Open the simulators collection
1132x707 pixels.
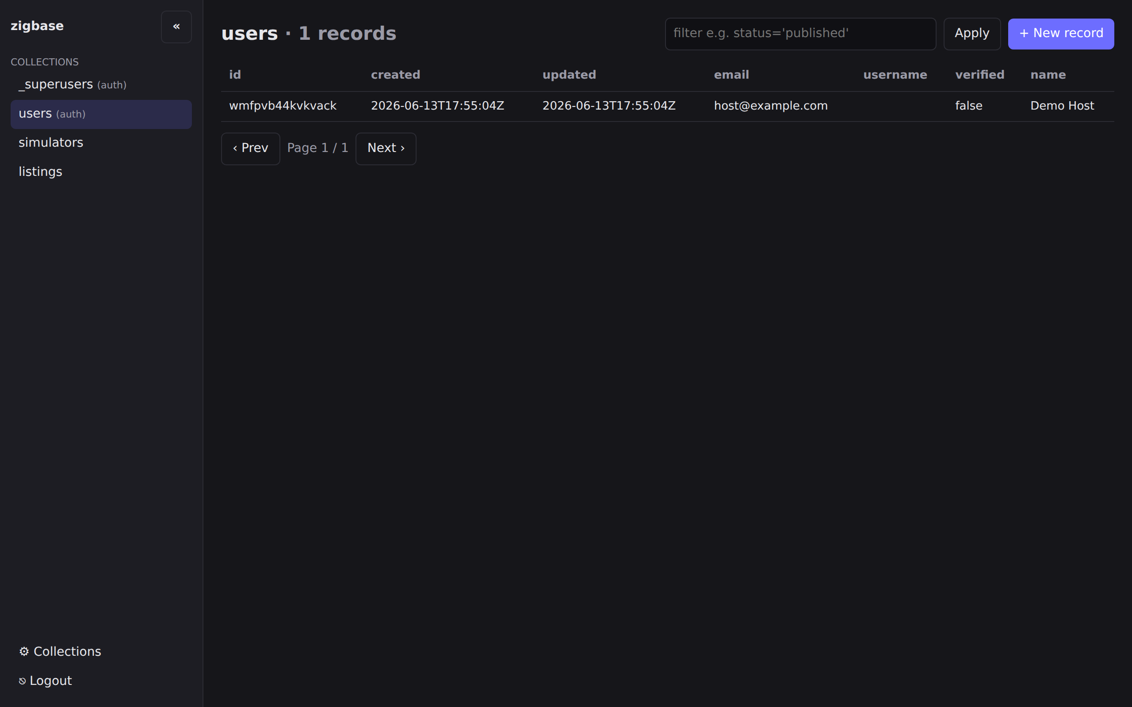pyautogui.click(x=101, y=143)
